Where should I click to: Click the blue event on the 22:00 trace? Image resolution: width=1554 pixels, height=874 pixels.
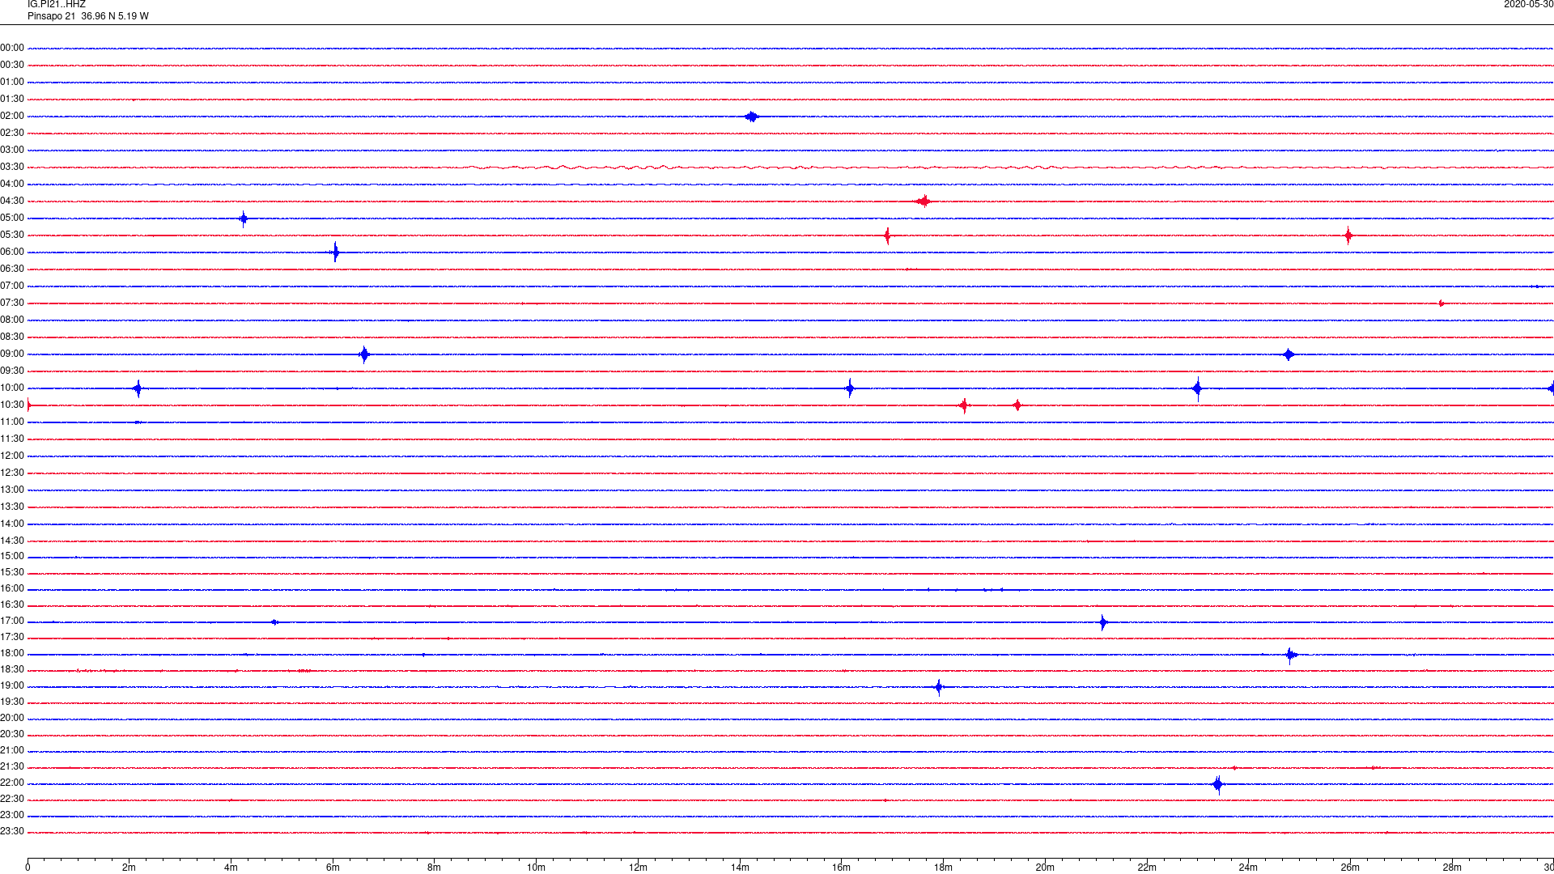1218,784
